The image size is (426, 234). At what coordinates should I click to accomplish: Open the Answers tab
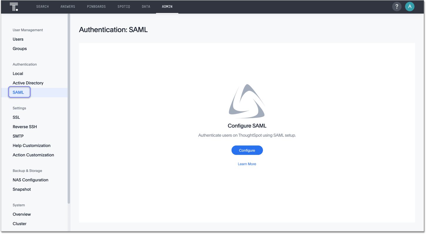[68, 6]
